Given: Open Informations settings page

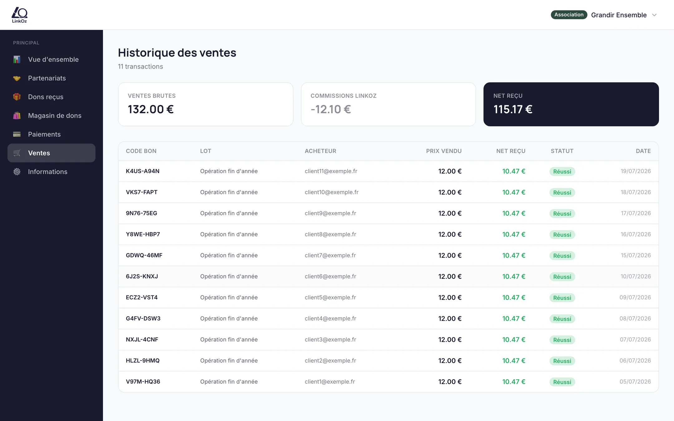Looking at the screenshot, I should (x=51, y=172).
